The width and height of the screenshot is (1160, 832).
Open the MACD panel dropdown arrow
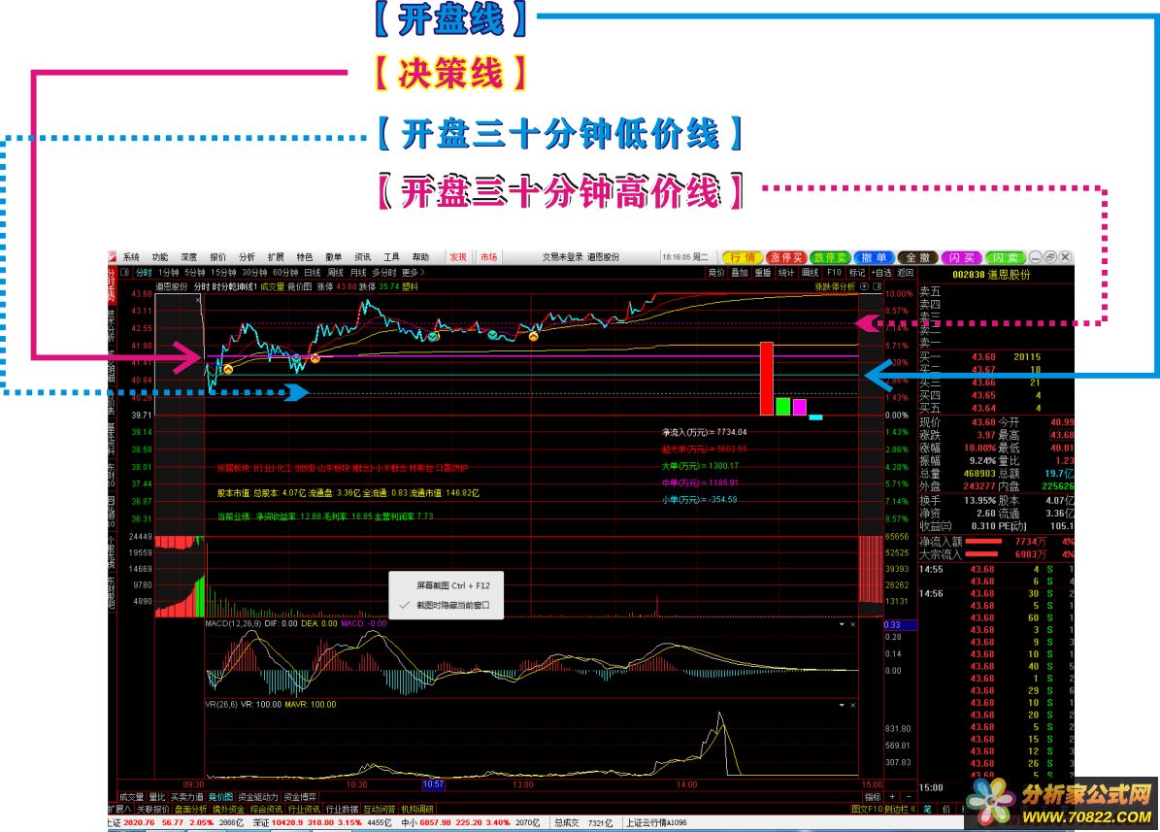pyautogui.click(x=842, y=624)
